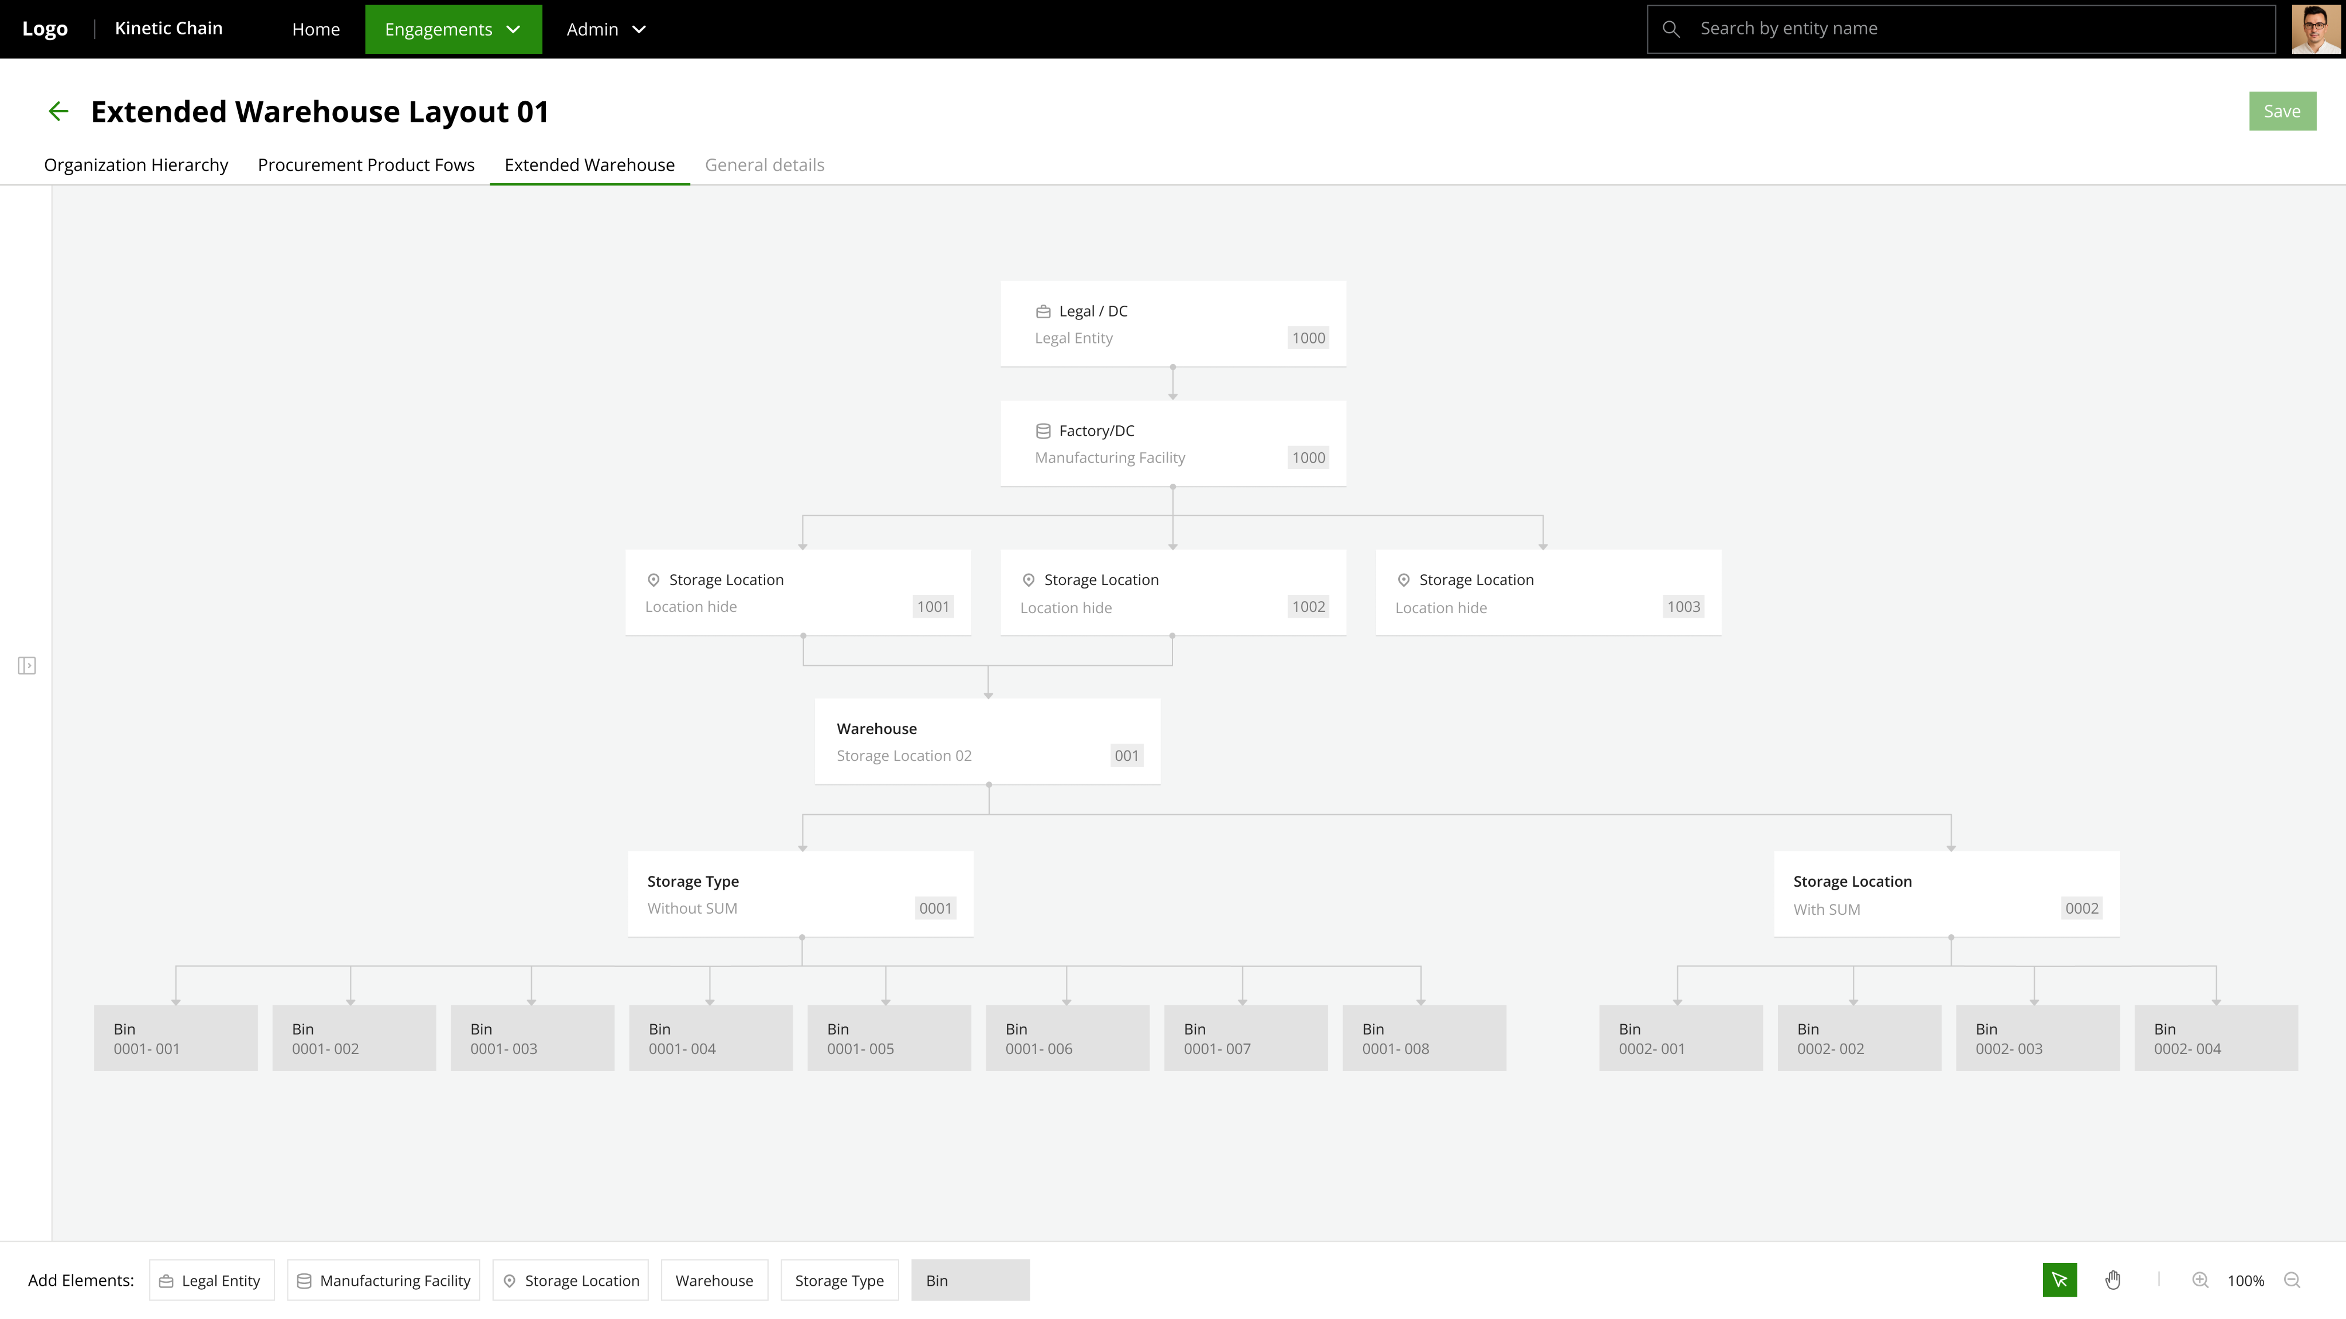
Task: Click the search magnifier icon
Action: point(1672,28)
